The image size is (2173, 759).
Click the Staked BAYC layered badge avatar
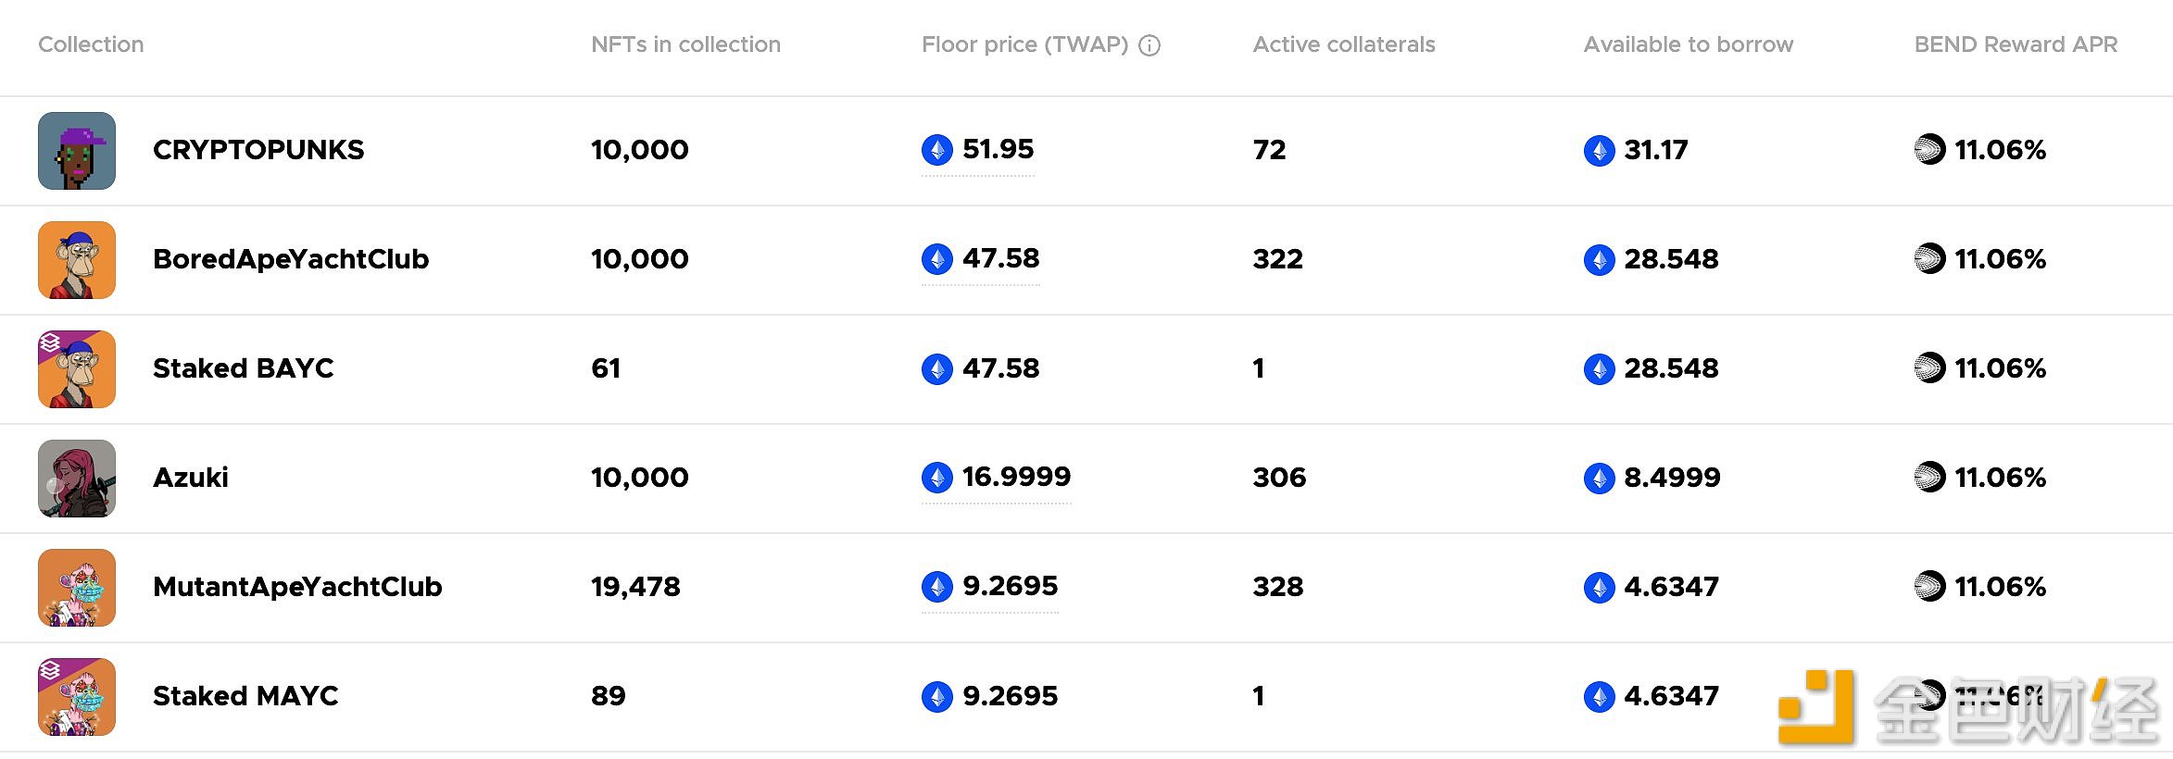[77, 369]
